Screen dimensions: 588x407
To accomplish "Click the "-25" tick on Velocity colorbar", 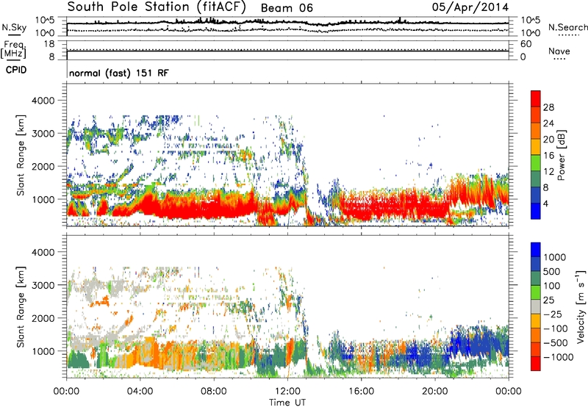I will click(x=552, y=314).
